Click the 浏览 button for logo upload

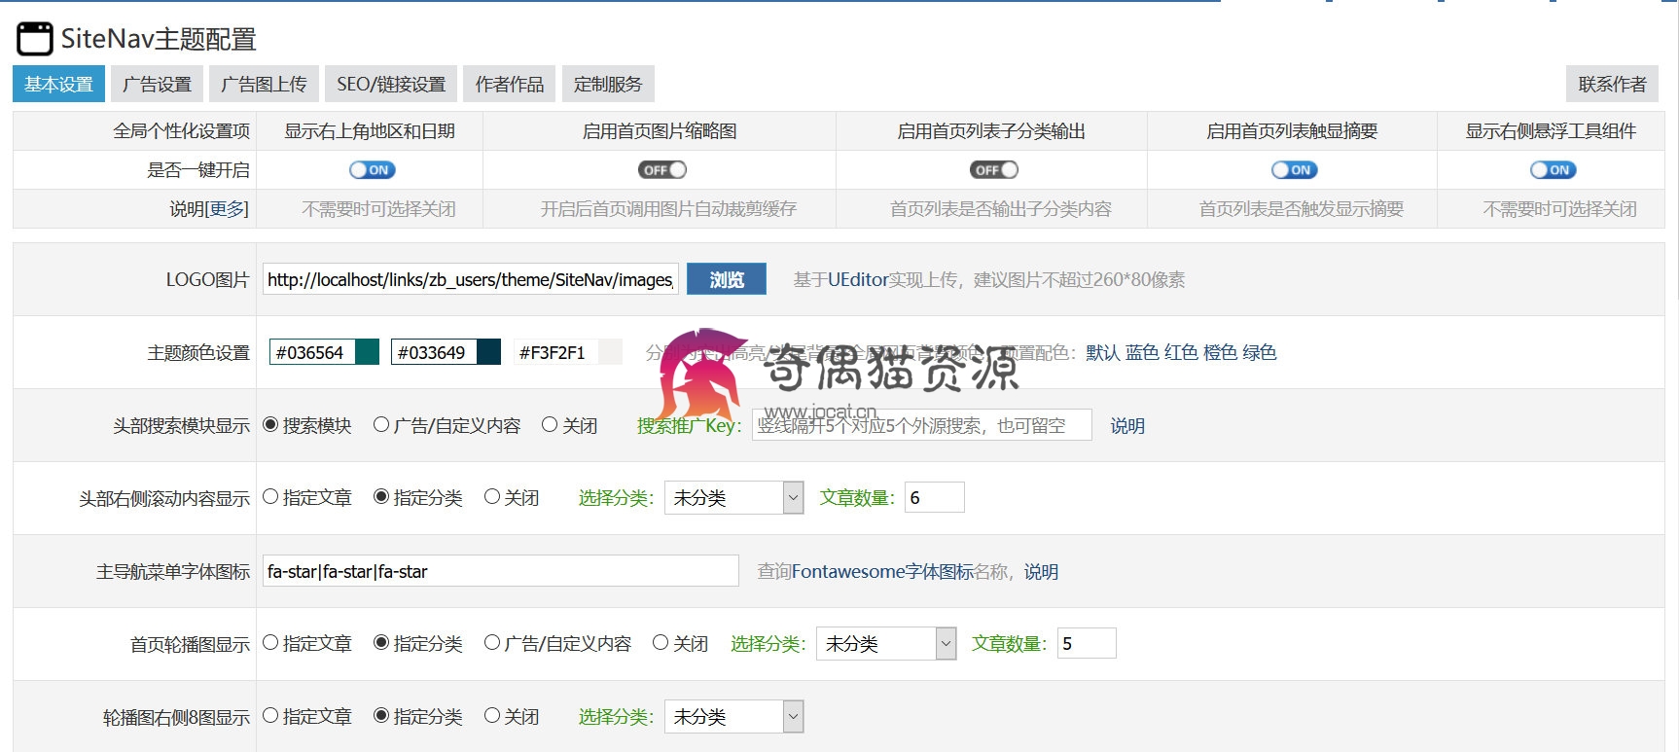point(727,280)
